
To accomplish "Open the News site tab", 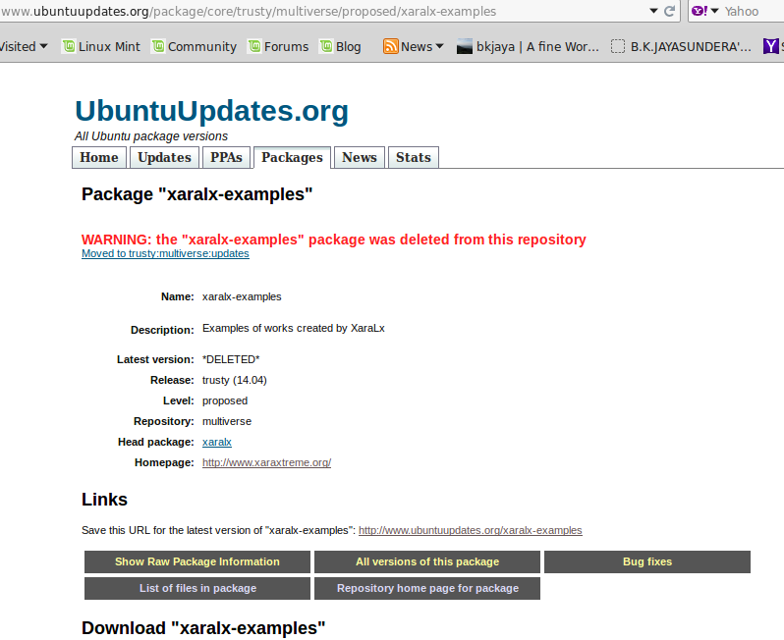I will [359, 157].
